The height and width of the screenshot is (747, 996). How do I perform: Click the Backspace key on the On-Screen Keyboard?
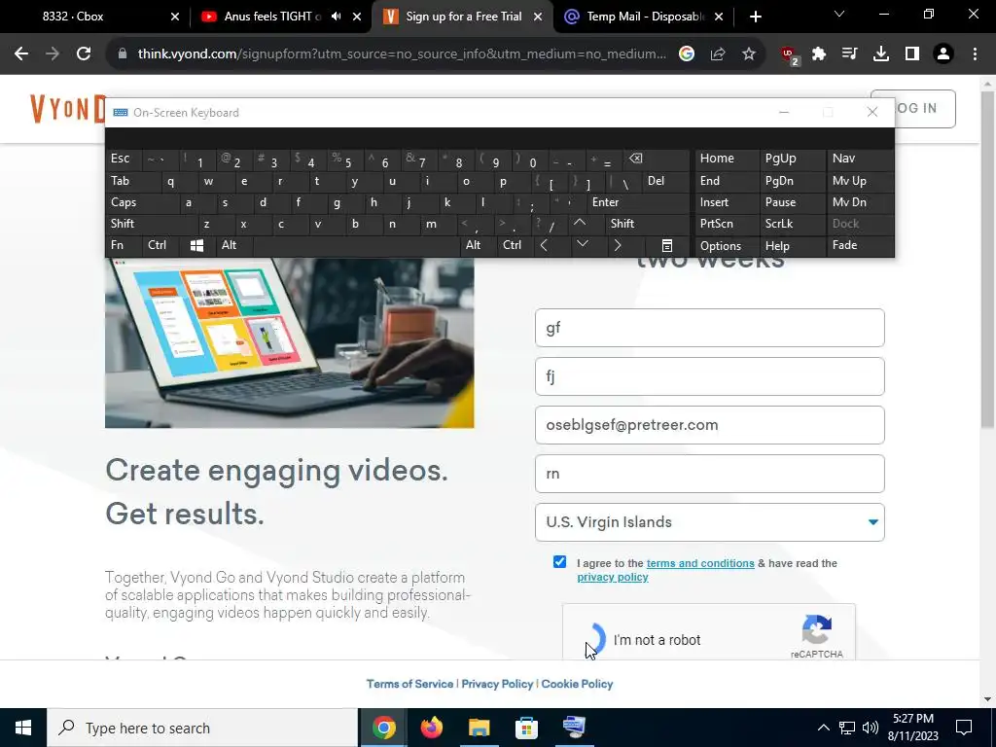[x=635, y=159]
